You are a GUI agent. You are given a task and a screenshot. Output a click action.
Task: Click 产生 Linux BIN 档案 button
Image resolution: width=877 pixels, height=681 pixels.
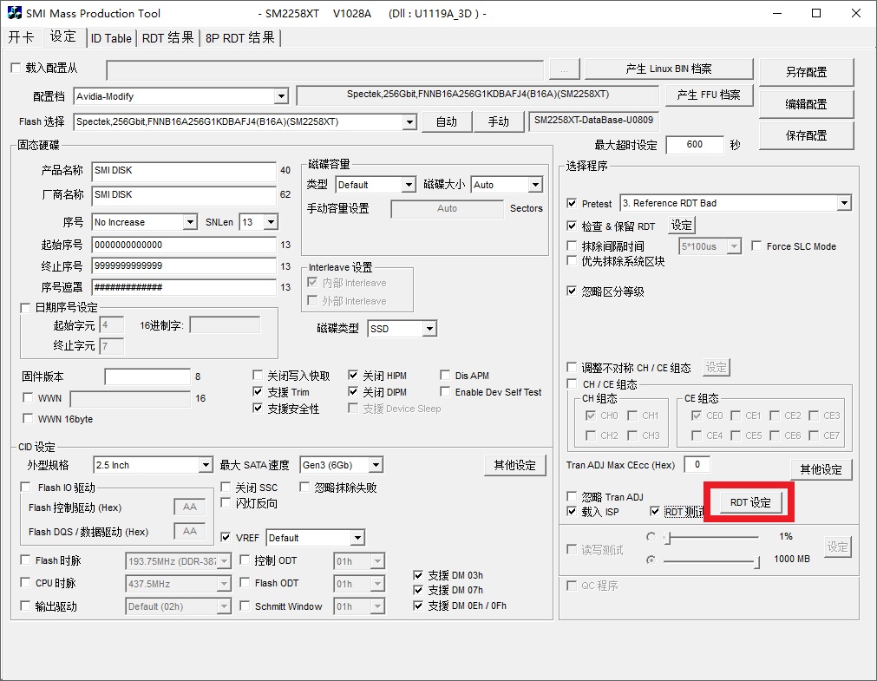pyautogui.click(x=668, y=69)
